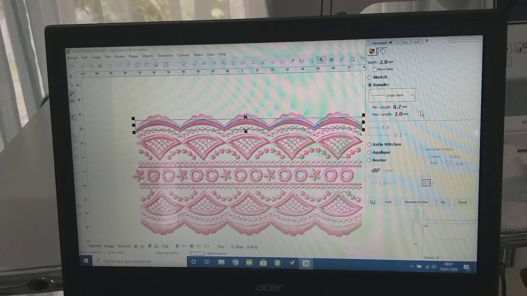Click the garment (shirt) toolbar icon
The height and width of the screenshot is (296, 527).
point(282,62)
